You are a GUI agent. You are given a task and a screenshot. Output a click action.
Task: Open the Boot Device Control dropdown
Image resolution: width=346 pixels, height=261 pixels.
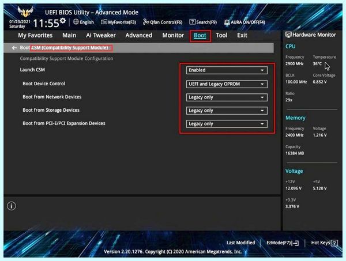coord(227,84)
